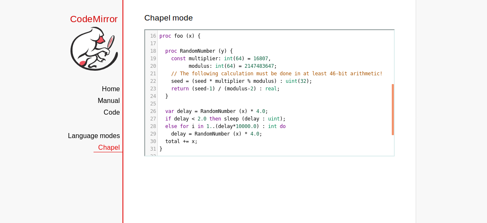Click line number 16 in gutter
This screenshot has height=223, width=487.
(x=153, y=36)
